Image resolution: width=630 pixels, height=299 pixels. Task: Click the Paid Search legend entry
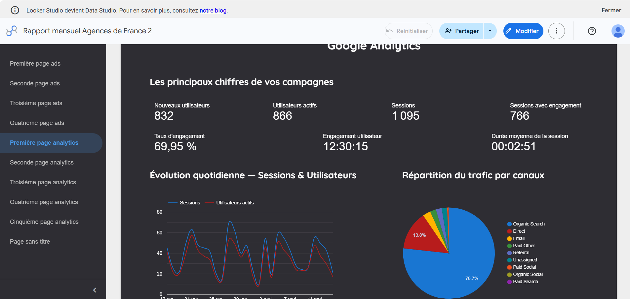523,282
